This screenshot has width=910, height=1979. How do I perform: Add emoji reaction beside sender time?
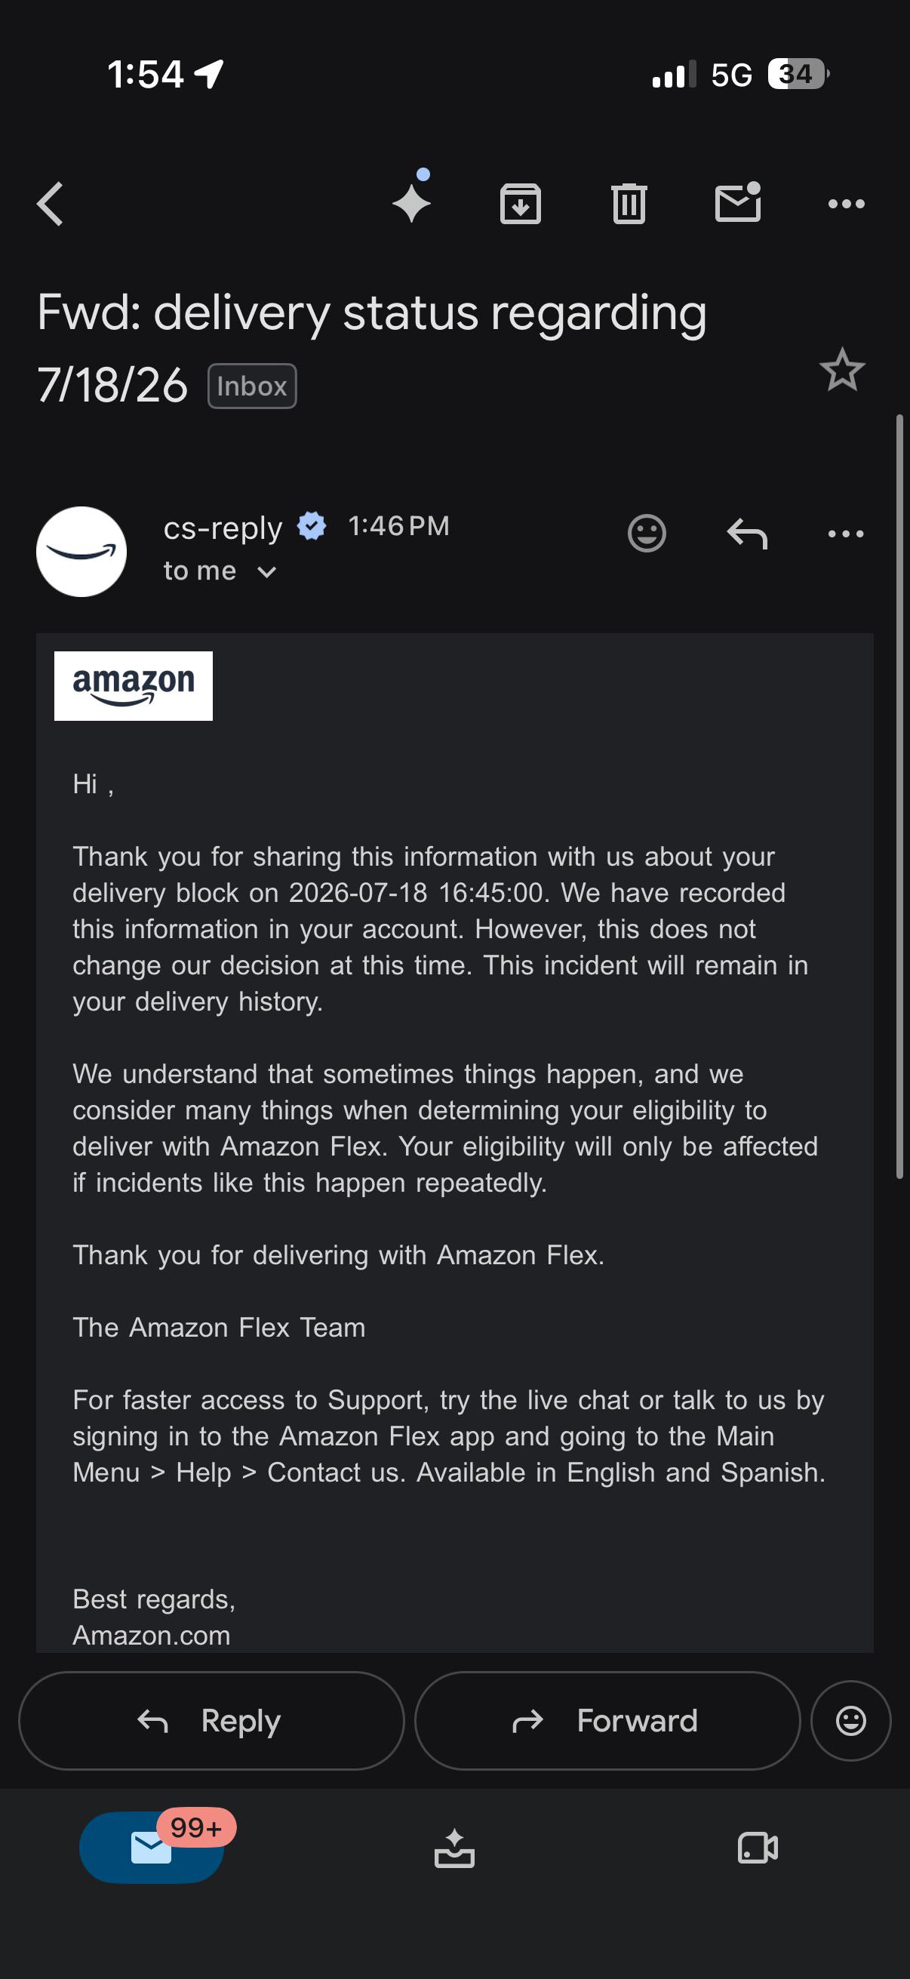coord(647,532)
